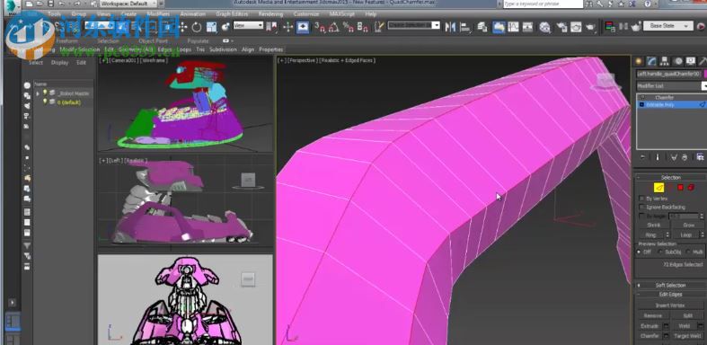Open the Animation menu
Image resolution: width=707 pixels, height=345 pixels.
tap(192, 14)
